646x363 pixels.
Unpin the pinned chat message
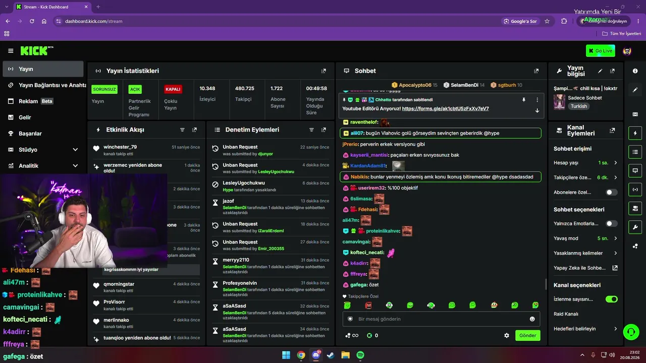point(524,100)
